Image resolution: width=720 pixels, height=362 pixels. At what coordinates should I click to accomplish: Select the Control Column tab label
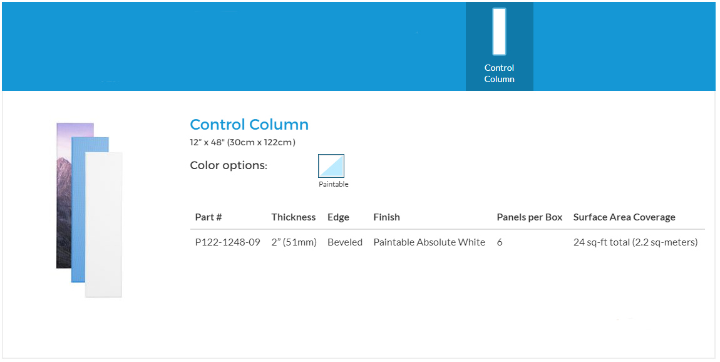pyautogui.click(x=499, y=73)
